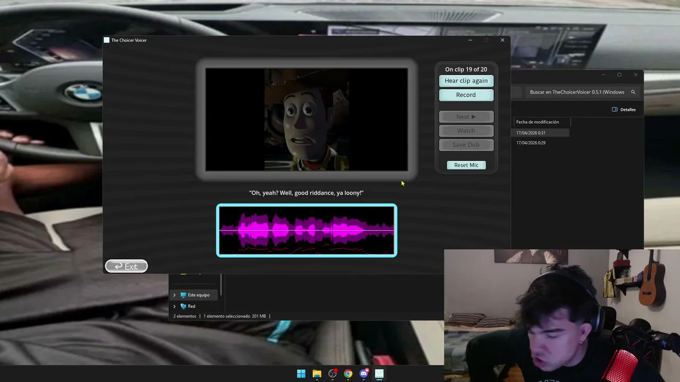680x382 pixels.
Task: Start recording with the Record button
Action: 466,95
